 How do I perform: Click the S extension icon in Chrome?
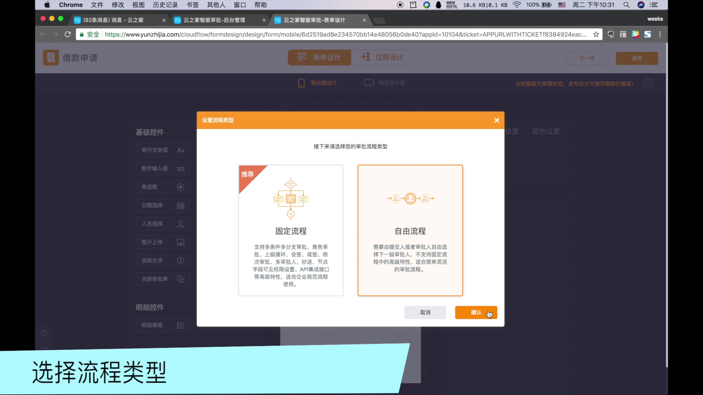point(648,34)
